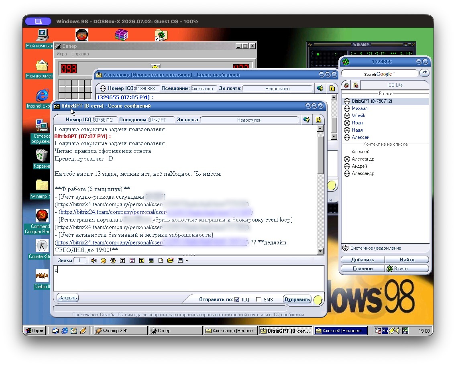Click the white T font icon
The image size is (456, 366).
(x=122, y=261)
